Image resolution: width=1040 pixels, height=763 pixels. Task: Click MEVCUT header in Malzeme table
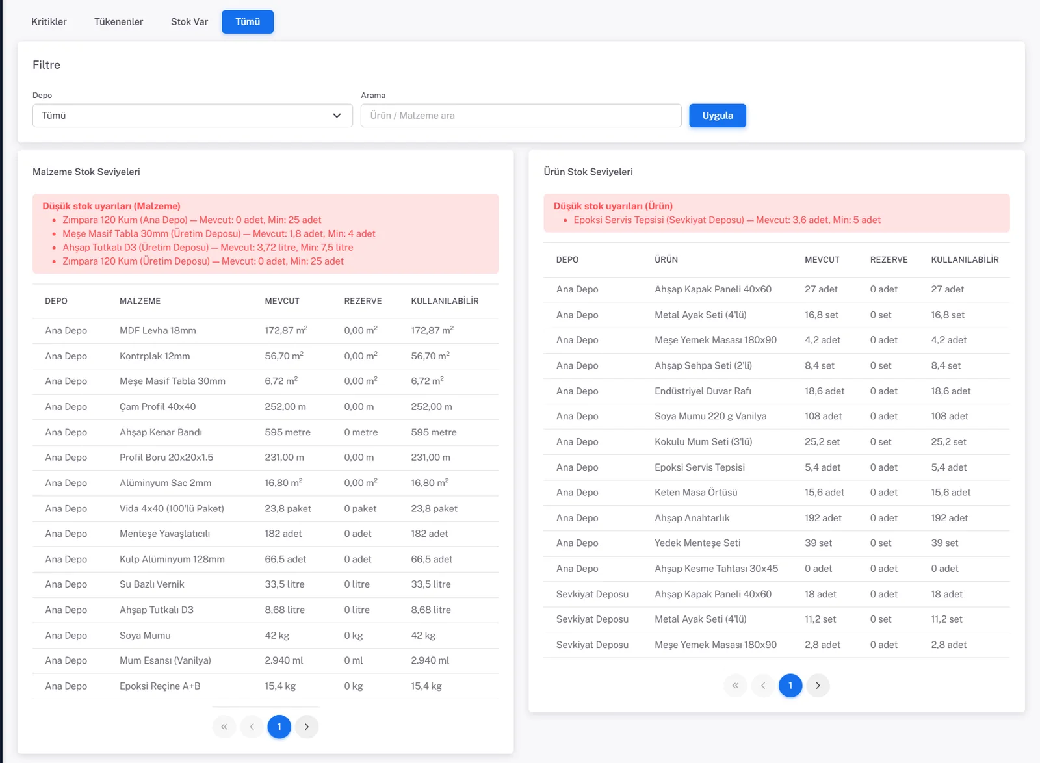(282, 301)
